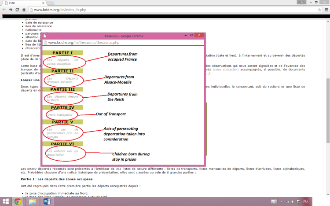Click 'la zone d'occupation immédiate au Nord' item
Screen dimensions: 330x206
[x=57, y=193]
